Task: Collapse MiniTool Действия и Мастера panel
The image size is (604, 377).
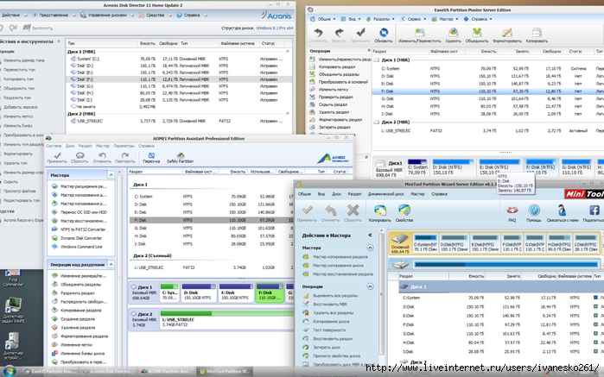Action: coord(370,235)
